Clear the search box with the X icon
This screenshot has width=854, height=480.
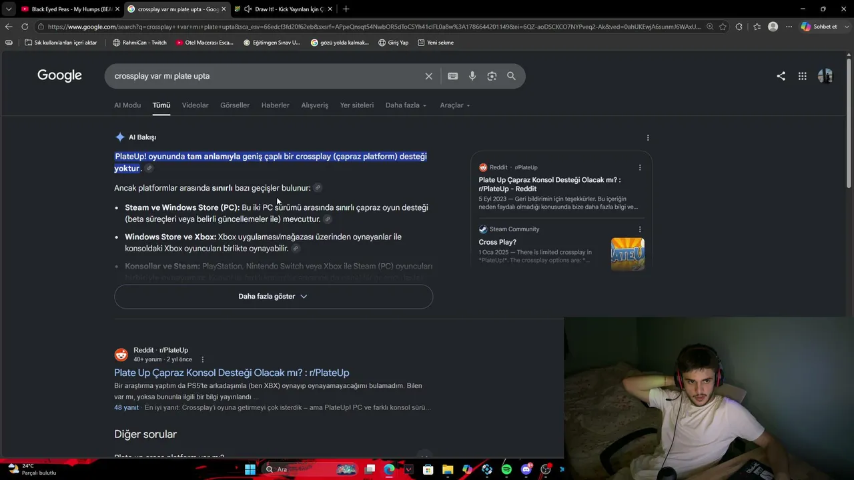click(429, 76)
